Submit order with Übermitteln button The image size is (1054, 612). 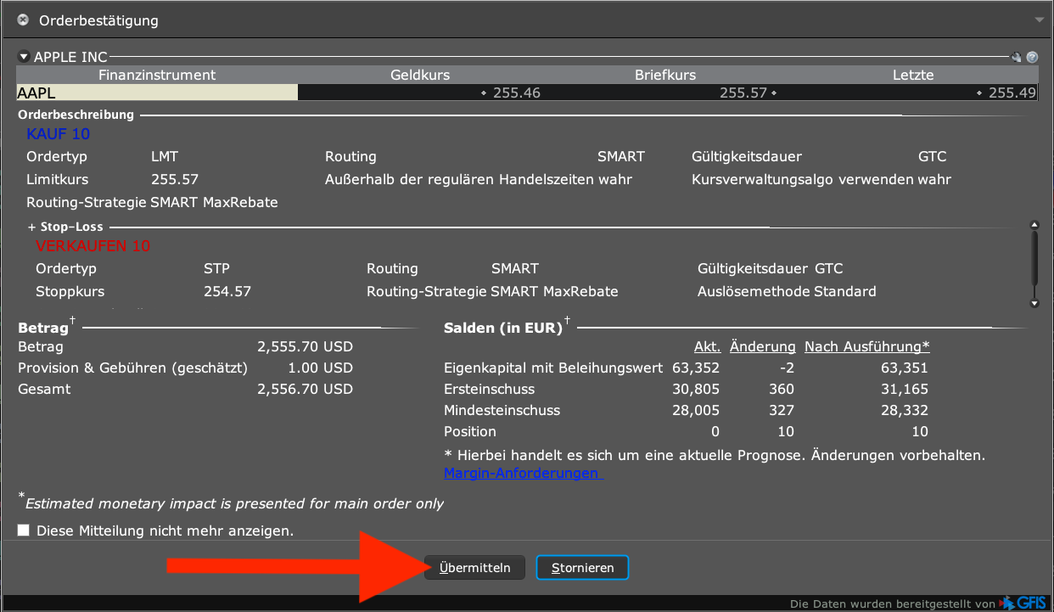(474, 568)
